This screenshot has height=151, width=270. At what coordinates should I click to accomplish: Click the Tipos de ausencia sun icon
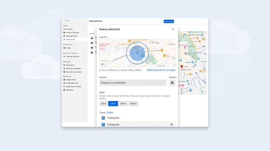64,56
